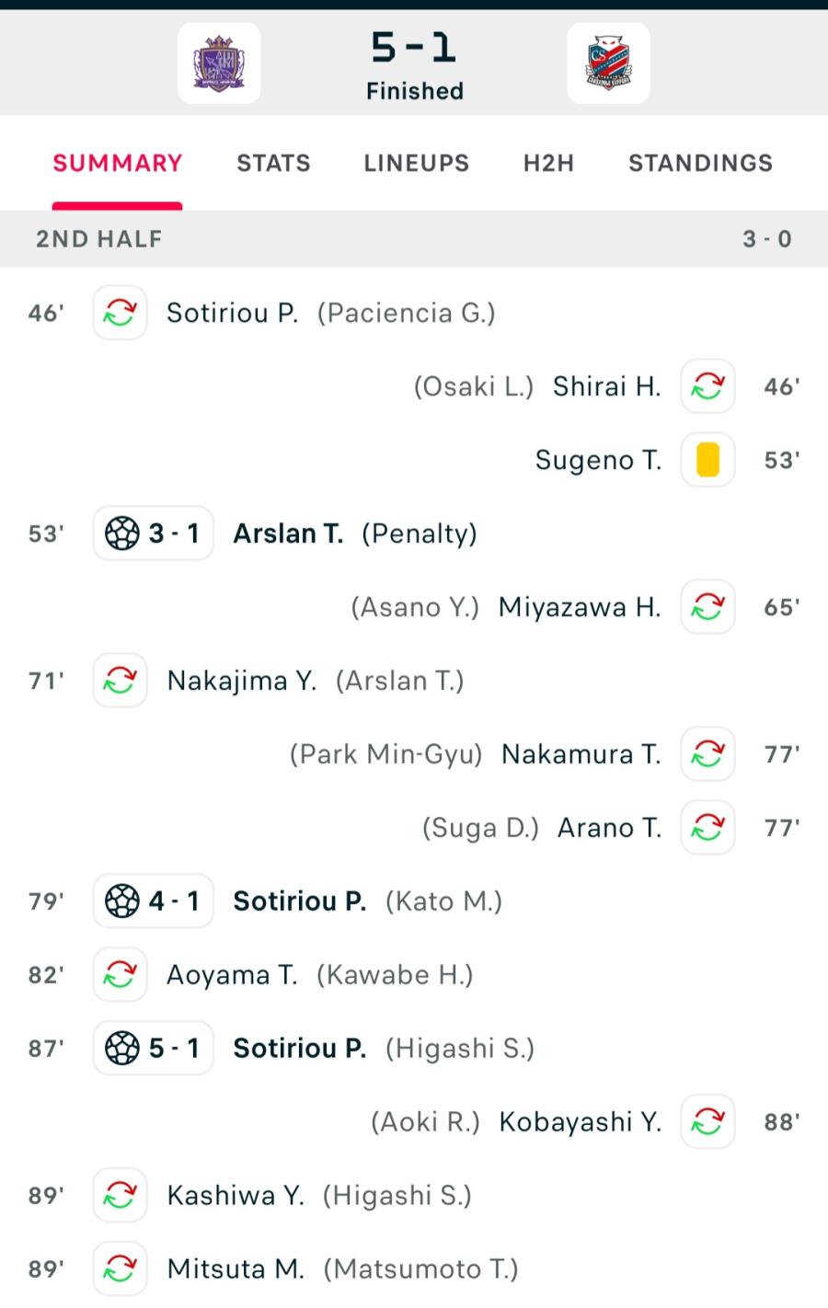Open the H2H tab
This screenshot has width=828, height=1308.
pos(548,163)
